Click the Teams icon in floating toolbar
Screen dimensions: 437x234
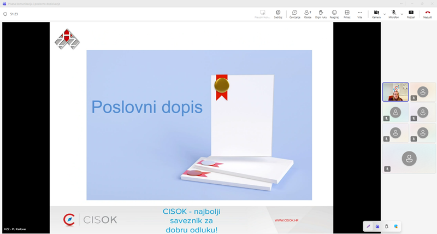pos(377,226)
